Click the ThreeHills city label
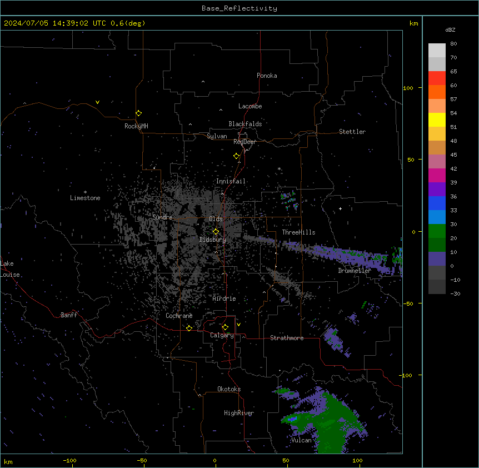This screenshot has height=468, width=479. pyautogui.click(x=298, y=232)
